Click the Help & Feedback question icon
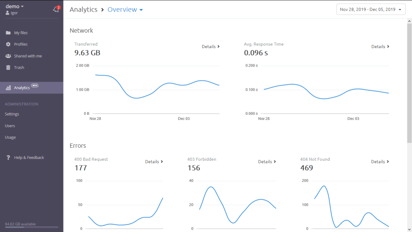Image resolution: width=412 pixels, height=232 pixels. click(8, 158)
